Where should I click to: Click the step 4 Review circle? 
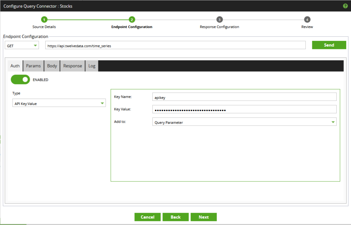coord(307,20)
